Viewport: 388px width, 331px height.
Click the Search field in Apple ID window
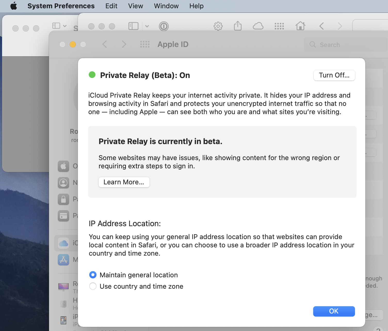pyautogui.click(x=346, y=44)
